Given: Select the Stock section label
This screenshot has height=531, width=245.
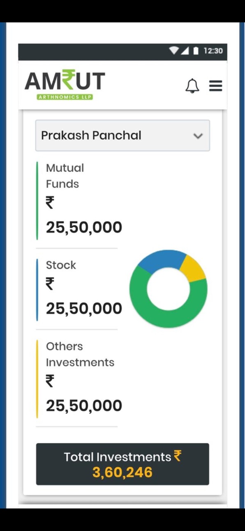Looking at the screenshot, I should point(61,265).
